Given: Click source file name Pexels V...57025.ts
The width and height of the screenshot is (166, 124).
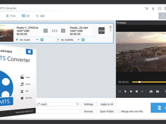Looking at the screenshot, I should point(27,28).
